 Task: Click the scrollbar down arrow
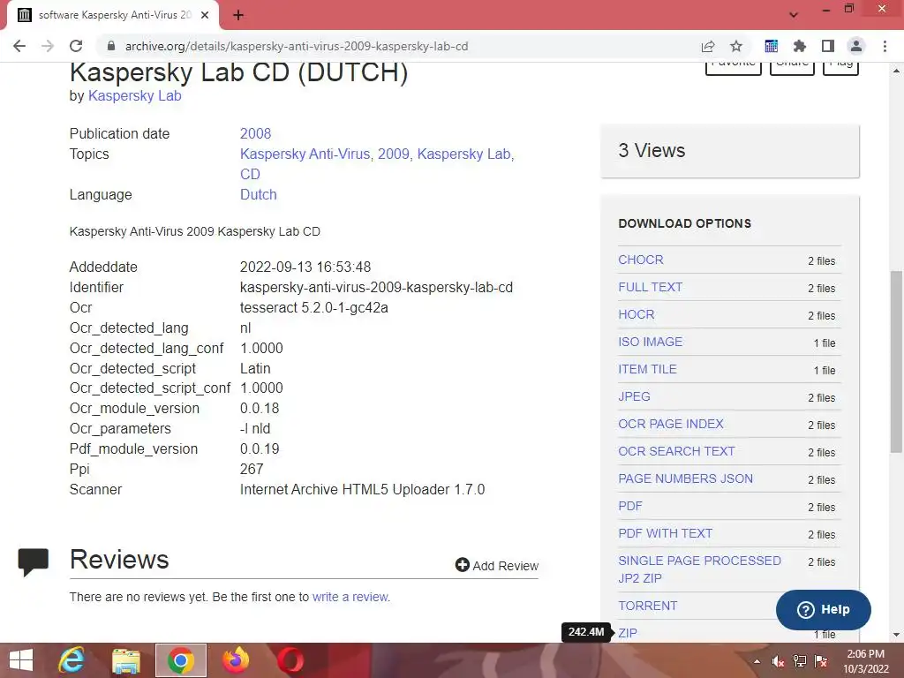896,635
